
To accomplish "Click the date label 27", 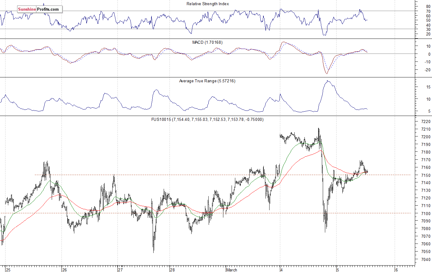I will tap(120, 270).
